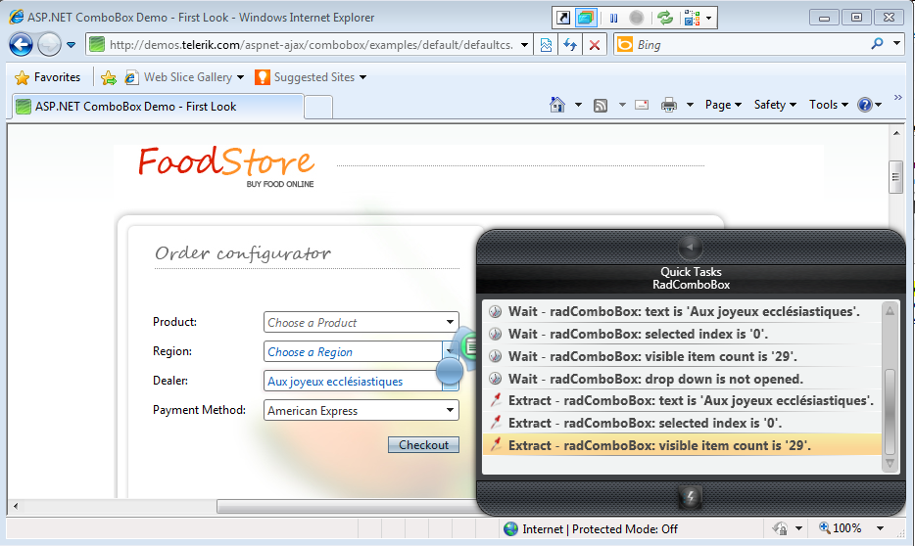The height and width of the screenshot is (546, 915).
Task: Collapse Quick Tasks panel back arrow
Action: coord(691,247)
